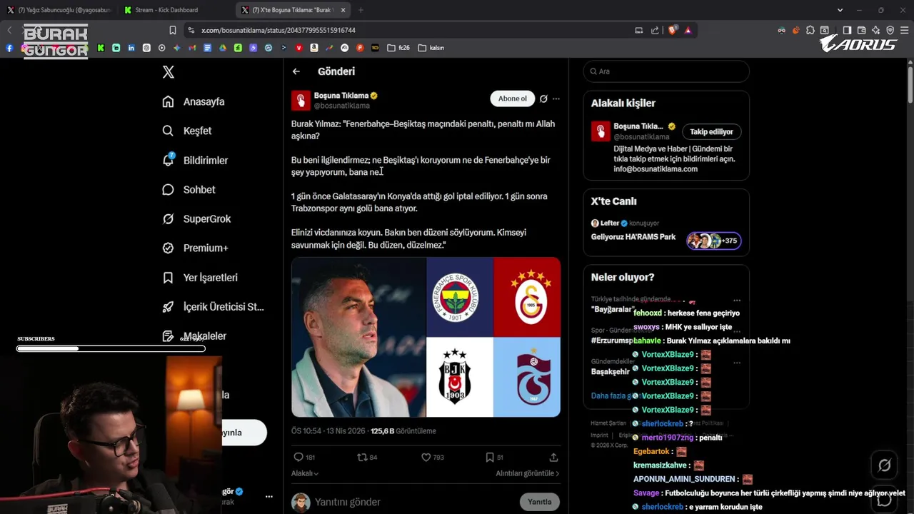Viewport: 914px width, 514px height.
Task: Open LinkedIn bookmark in bookmarks bar
Action: pyautogui.click(x=131, y=48)
